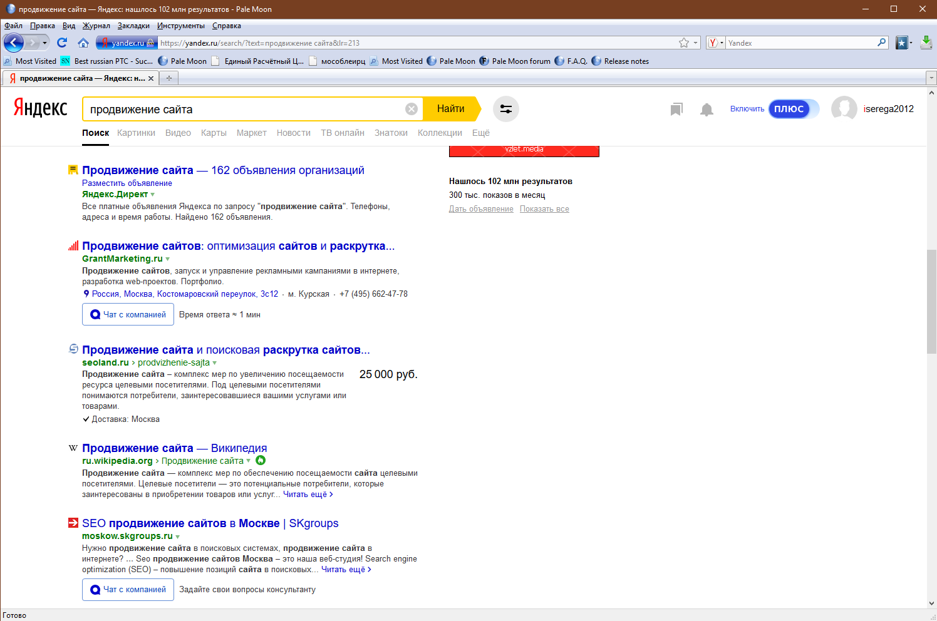The height and width of the screenshot is (621, 937).
Task: Open the Файл menu
Action: (x=13, y=26)
